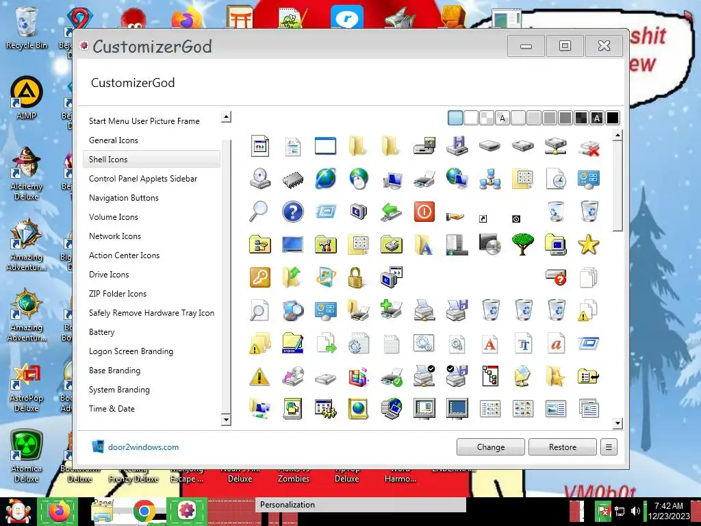Select the orange key icon

[x=259, y=277]
